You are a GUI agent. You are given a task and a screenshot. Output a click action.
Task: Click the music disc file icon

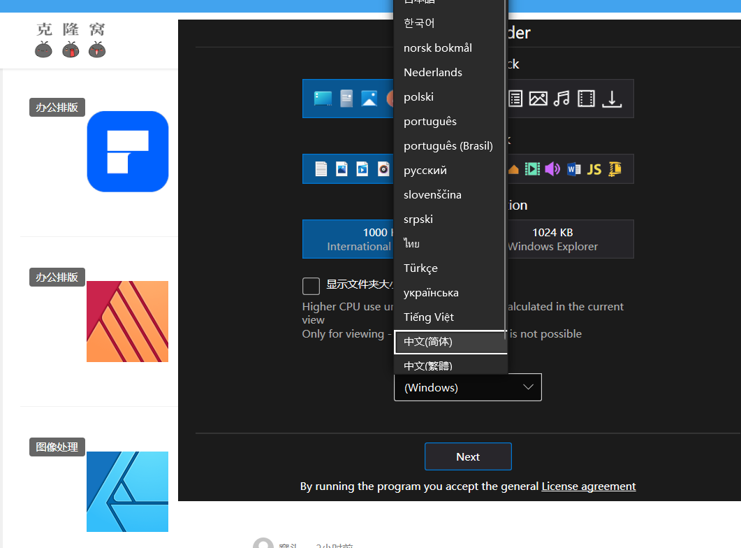[x=383, y=168]
